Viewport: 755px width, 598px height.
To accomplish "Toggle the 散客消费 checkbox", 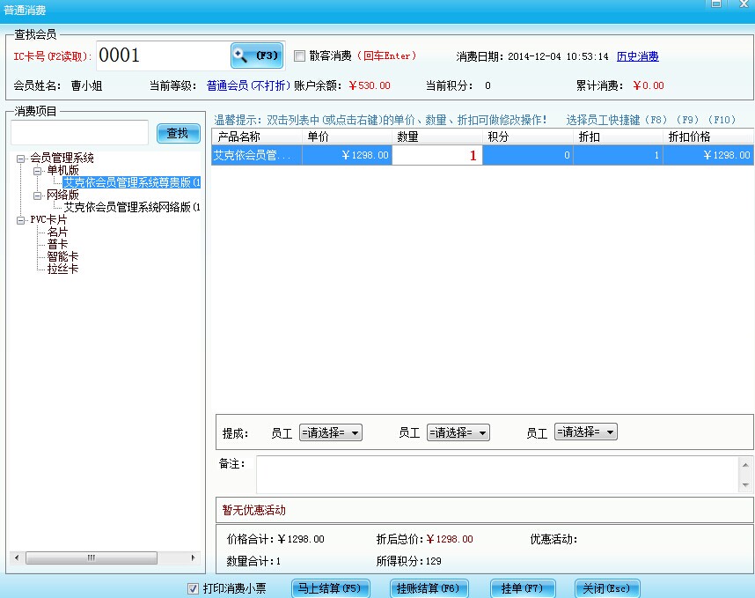I will (299, 55).
